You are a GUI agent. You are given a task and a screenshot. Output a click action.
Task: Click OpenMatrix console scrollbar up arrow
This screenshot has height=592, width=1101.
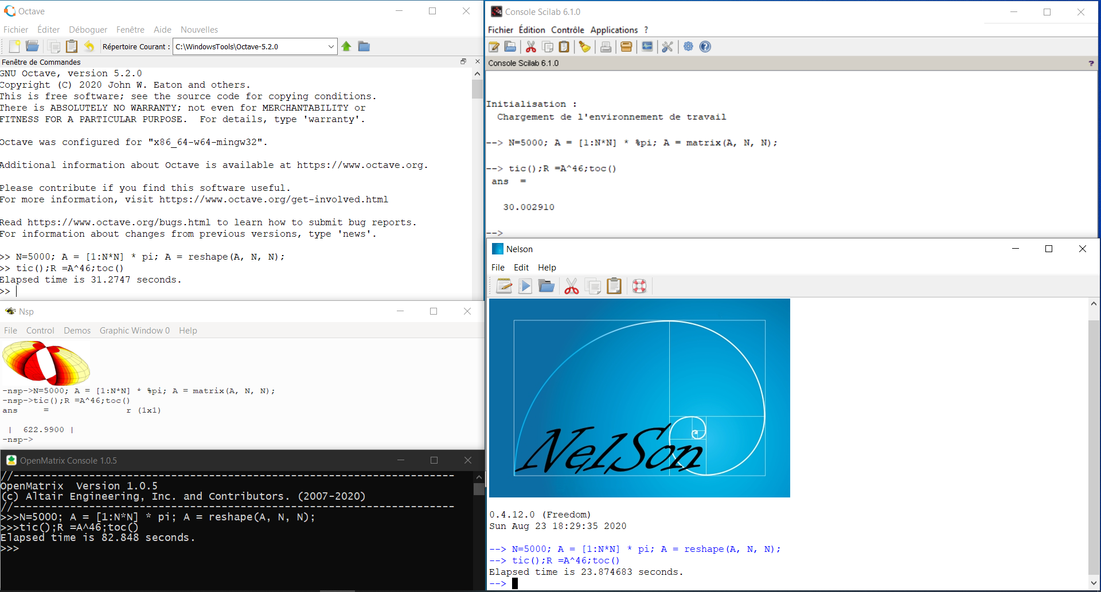(x=479, y=477)
